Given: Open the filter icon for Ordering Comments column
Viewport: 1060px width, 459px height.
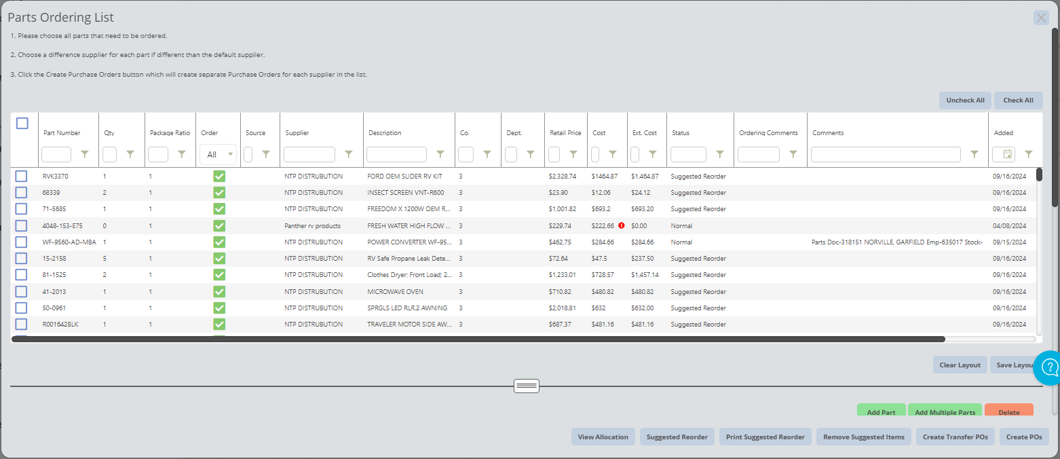Looking at the screenshot, I should point(793,155).
